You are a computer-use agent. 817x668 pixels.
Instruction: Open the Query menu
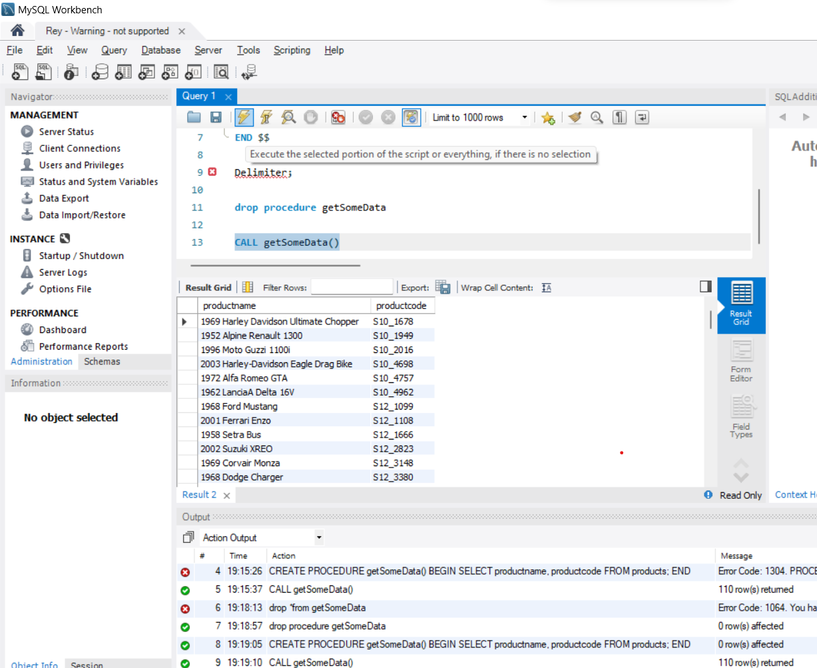pyautogui.click(x=114, y=50)
